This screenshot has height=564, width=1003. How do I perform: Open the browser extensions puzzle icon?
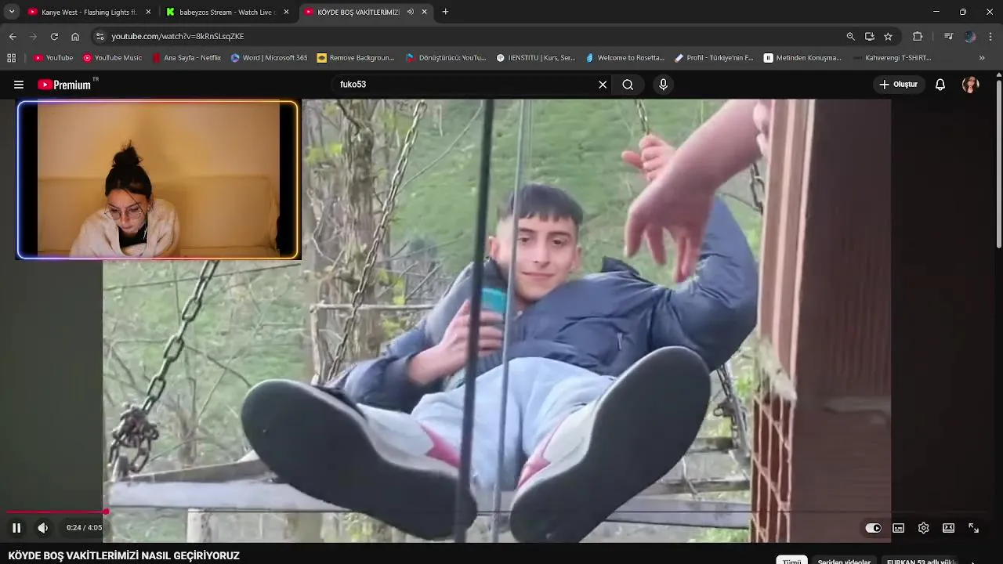pyautogui.click(x=918, y=36)
